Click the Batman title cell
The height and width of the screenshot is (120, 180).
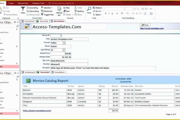44,90
